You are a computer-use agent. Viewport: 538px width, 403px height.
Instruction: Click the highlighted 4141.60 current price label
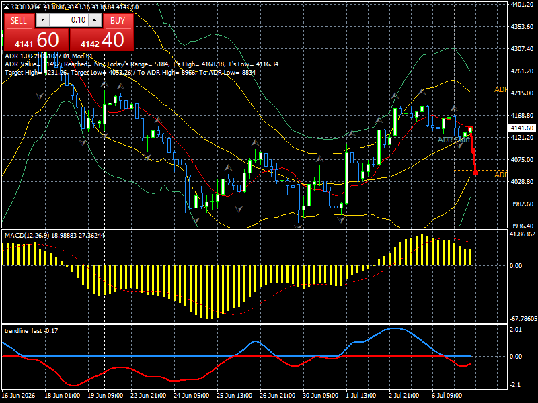[522, 128]
